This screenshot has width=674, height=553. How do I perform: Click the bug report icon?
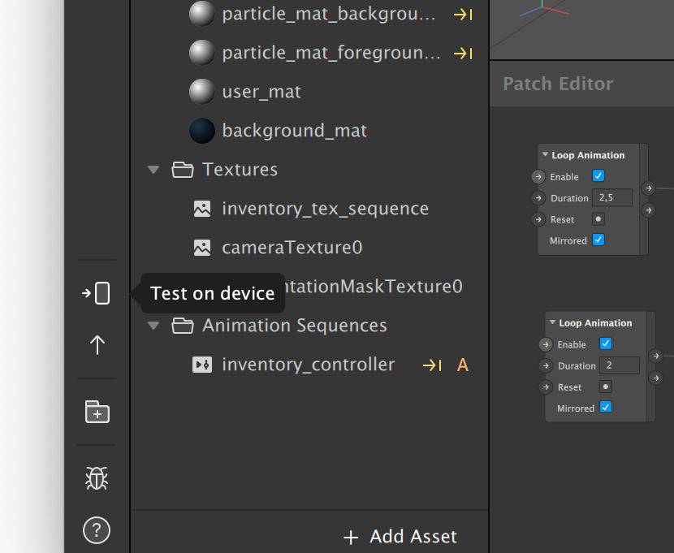97,478
